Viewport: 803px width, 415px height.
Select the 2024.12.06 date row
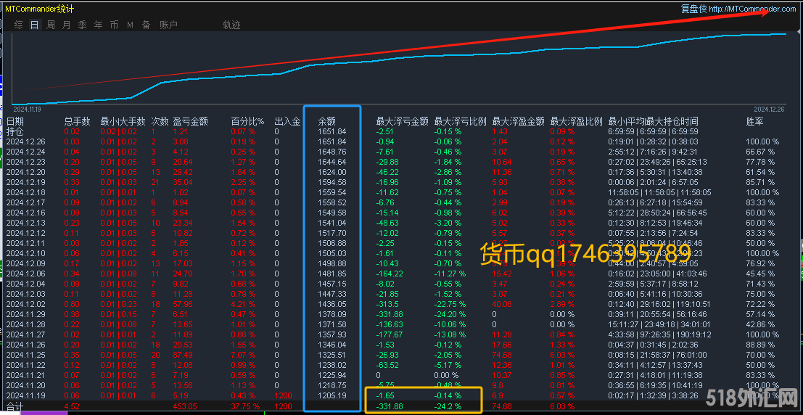coord(26,274)
